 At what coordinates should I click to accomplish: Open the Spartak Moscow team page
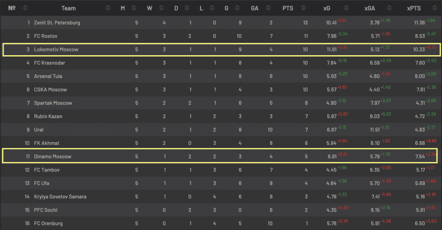click(x=53, y=103)
